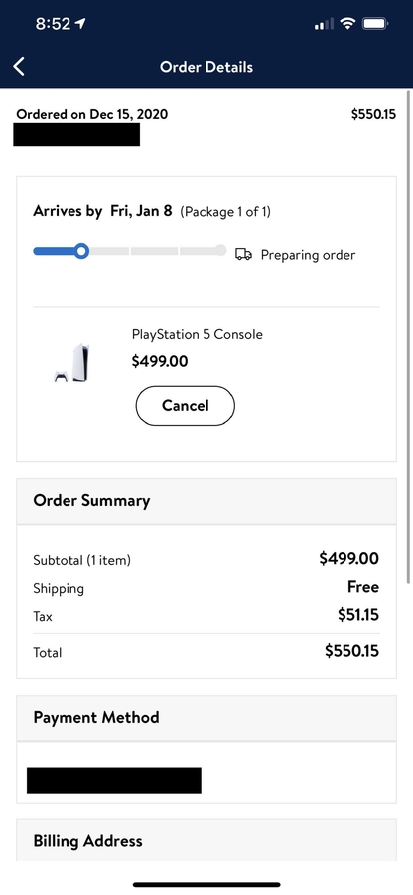Image resolution: width=413 pixels, height=895 pixels.
Task: Tap the Total $550.15 amount row
Action: pos(206,651)
